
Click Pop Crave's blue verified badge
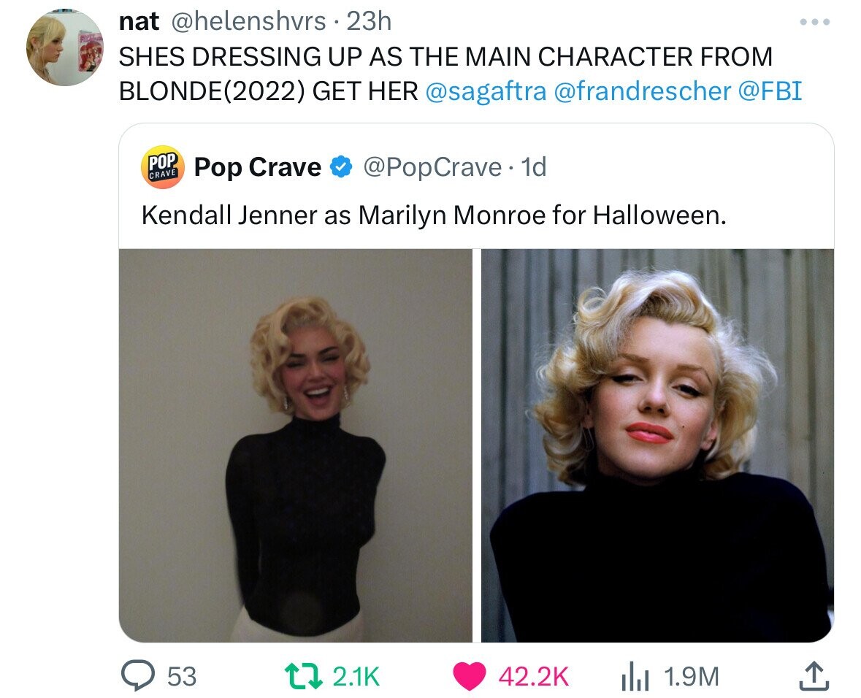pos(340,167)
